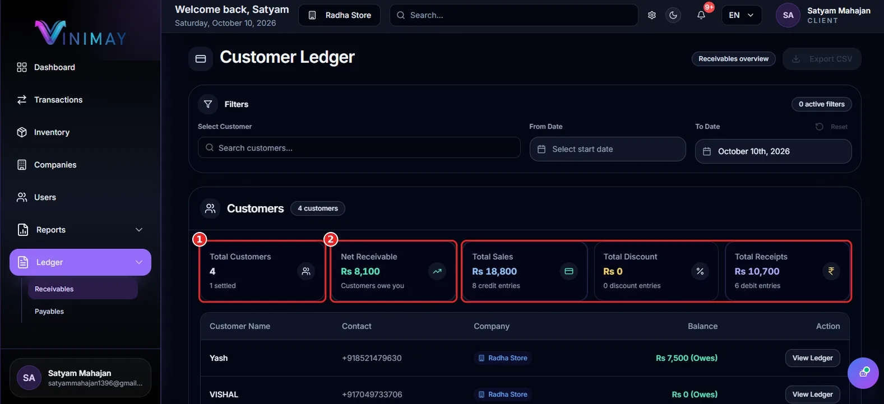Click the 4 customers badge
This screenshot has height=404, width=884.
coord(317,208)
